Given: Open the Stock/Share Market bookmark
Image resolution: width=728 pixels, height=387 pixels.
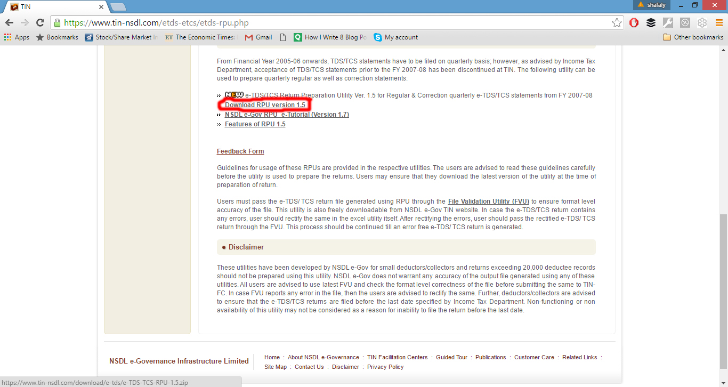Looking at the screenshot, I should 122,37.
